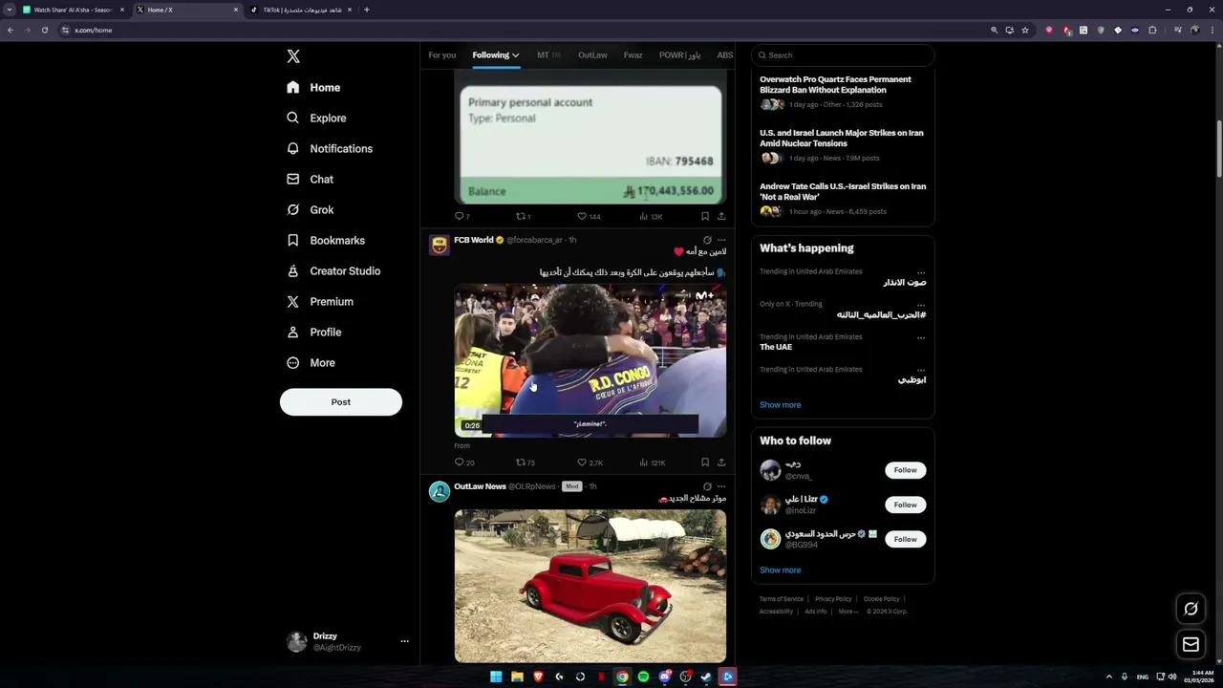Screen dimensions: 1223x688
Task: Open more options on FCB World post
Action: click(x=721, y=240)
